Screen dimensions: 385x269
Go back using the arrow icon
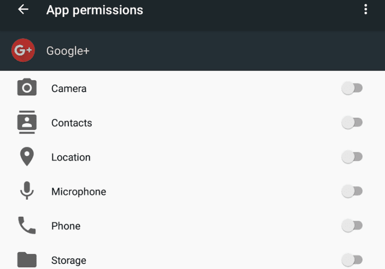pyautogui.click(x=23, y=10)
